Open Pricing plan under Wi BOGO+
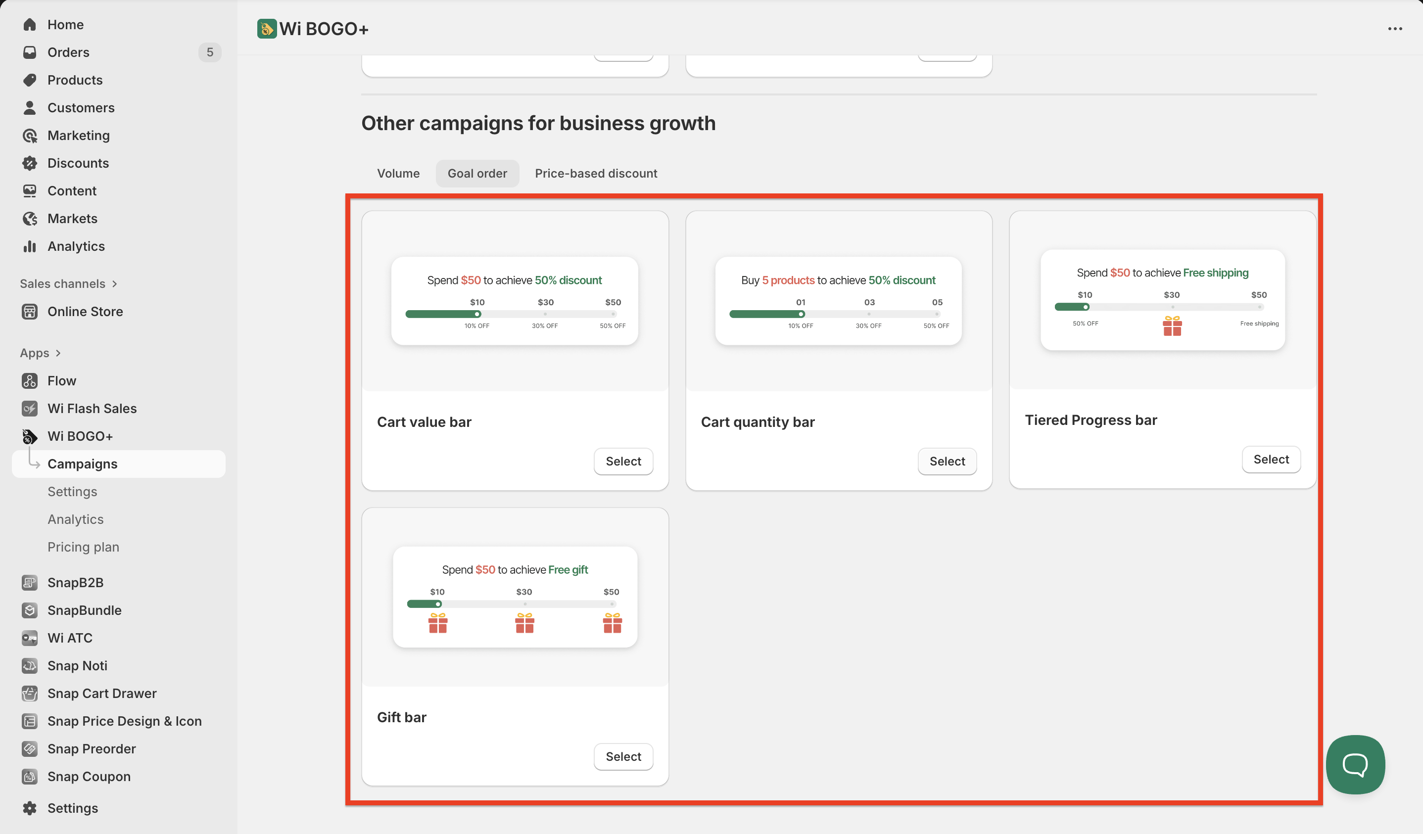The image size is (1423, 834). [83, 547]
